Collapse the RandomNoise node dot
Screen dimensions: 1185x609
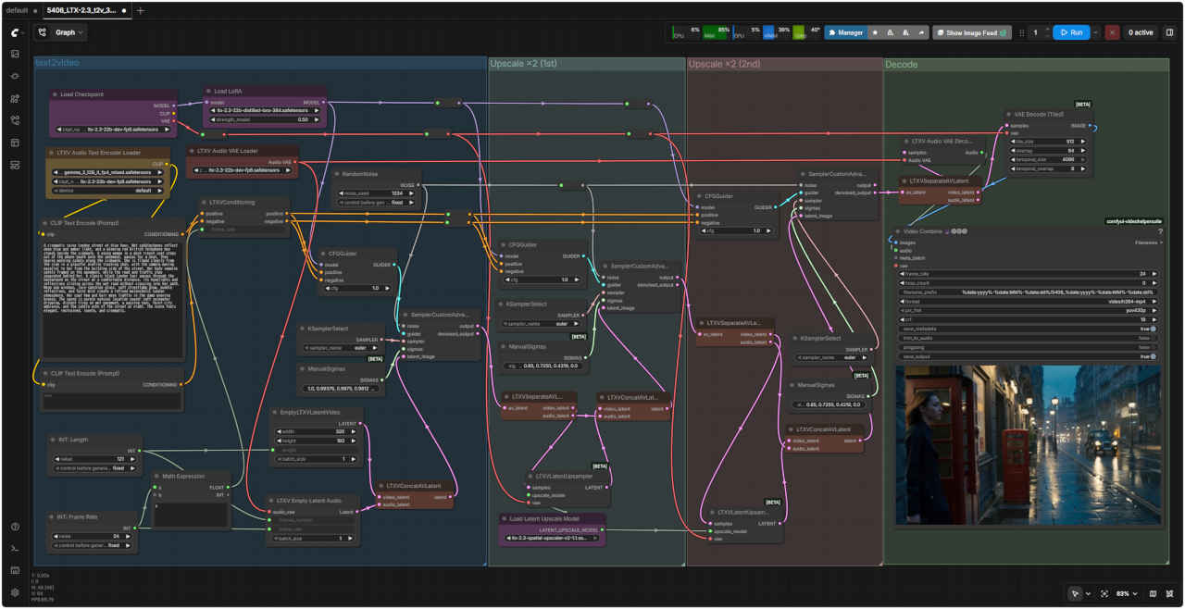click(x=337, y=174)
